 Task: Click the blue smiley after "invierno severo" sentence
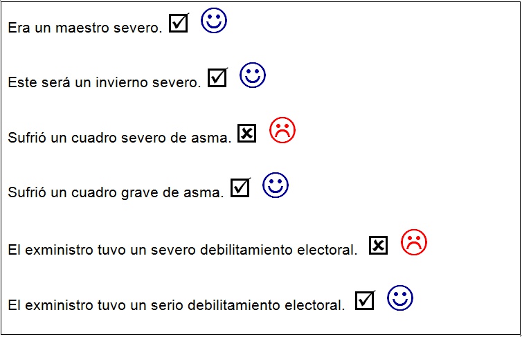(x=253, y=76)
